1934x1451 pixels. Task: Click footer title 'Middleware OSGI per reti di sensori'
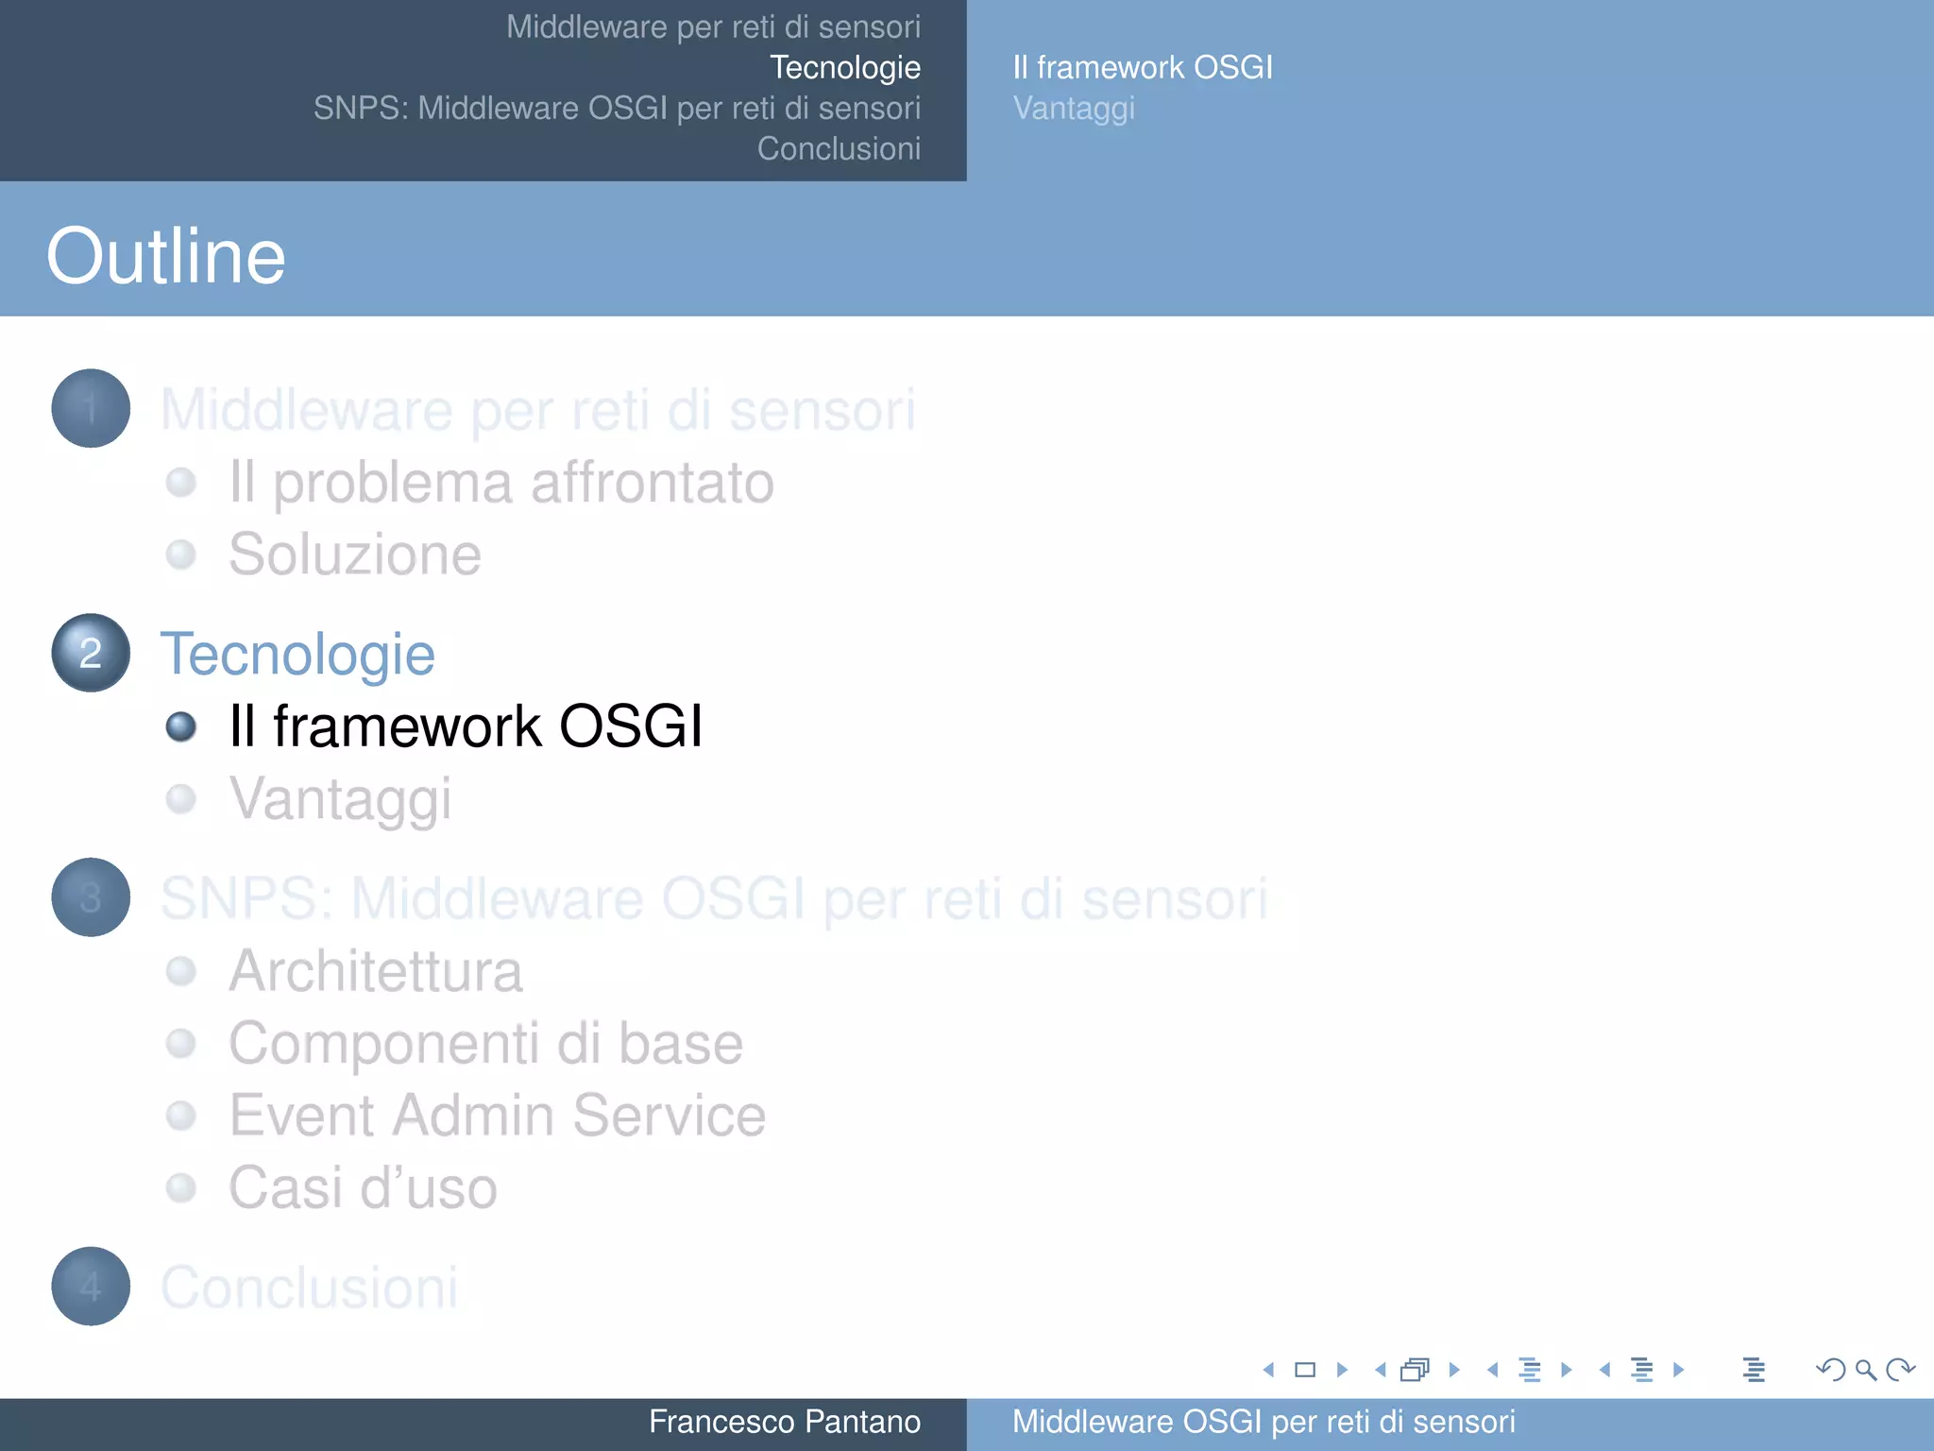point(1264,1422)
